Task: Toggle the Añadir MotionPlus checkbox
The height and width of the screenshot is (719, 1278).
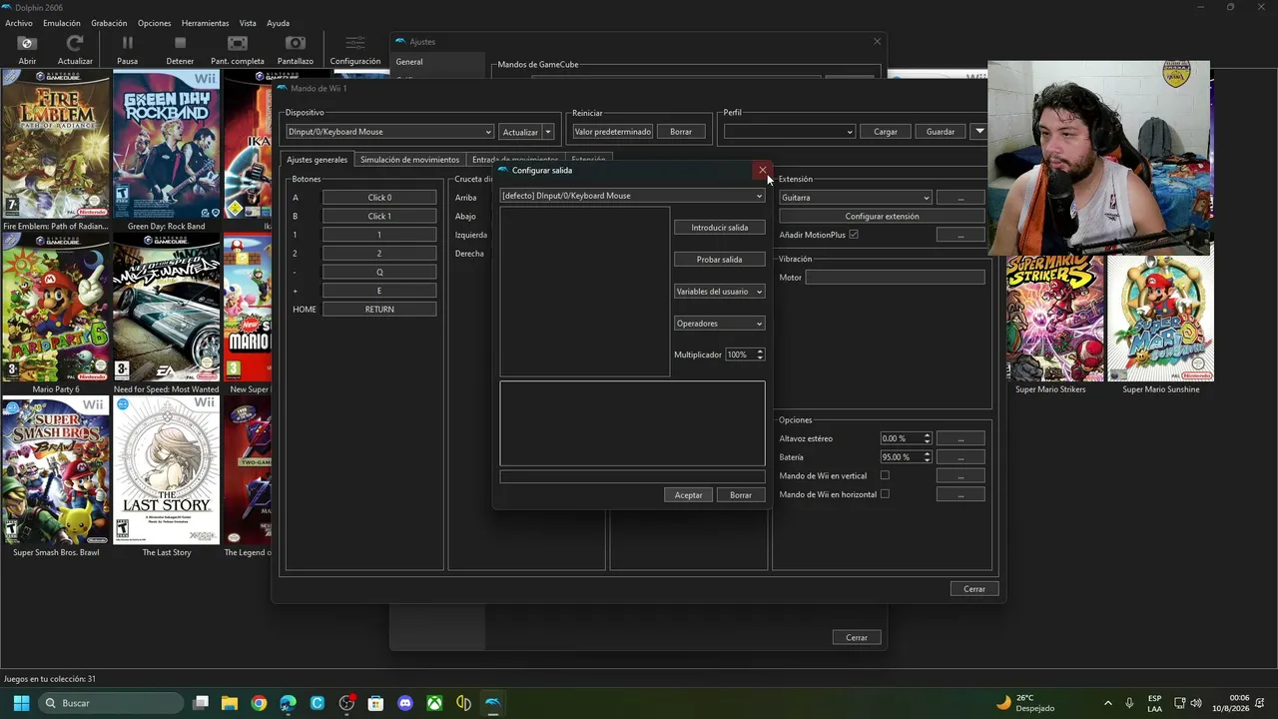Action: [x=853, y=235]
